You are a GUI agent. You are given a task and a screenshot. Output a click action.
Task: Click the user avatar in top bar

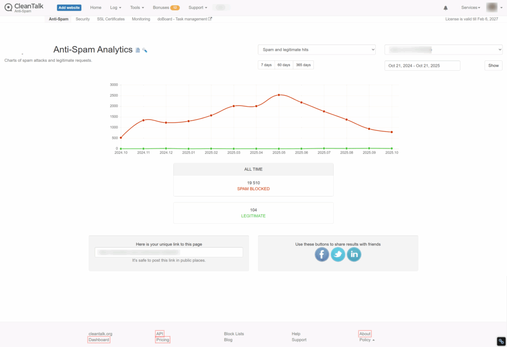pos(492,7)
